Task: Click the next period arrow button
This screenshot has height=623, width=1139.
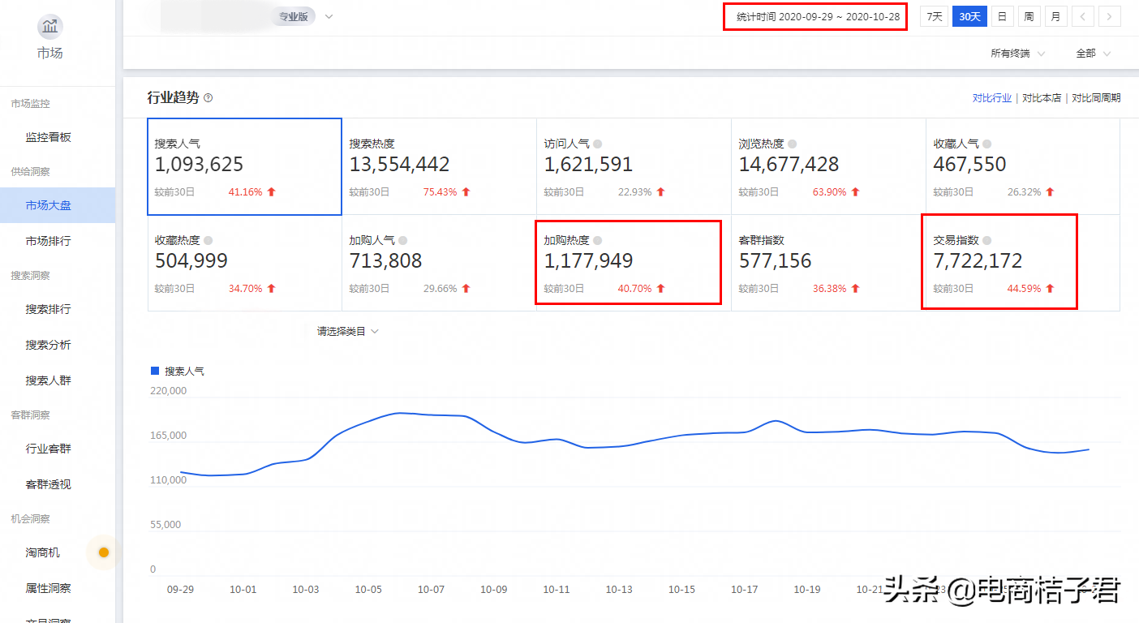Action: [x=1110, y=16]
